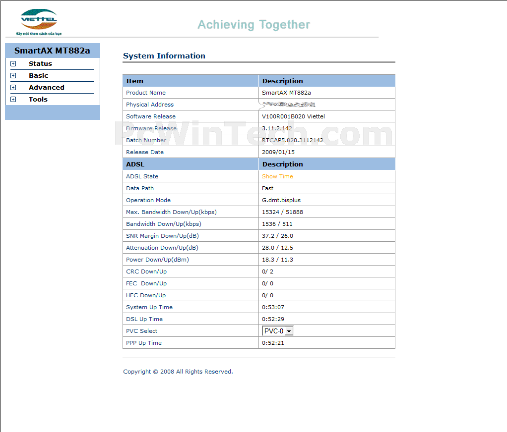Click the RTCAP5.020.3112142 batch value
The height and width of the screenshot is (432, 507).
coord(293,140)
